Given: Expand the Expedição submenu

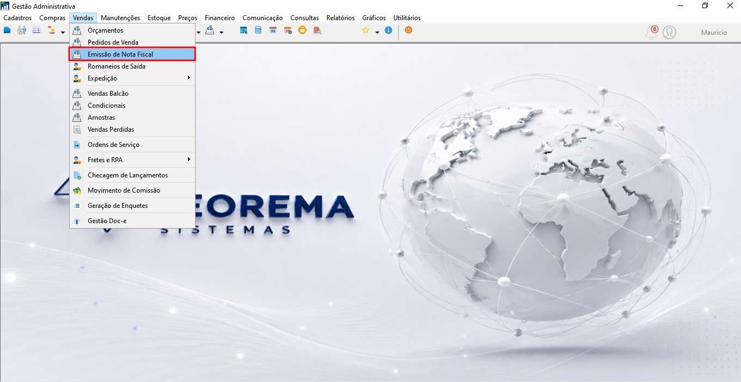Looking at the screenshot, I should tap(132, 78).
